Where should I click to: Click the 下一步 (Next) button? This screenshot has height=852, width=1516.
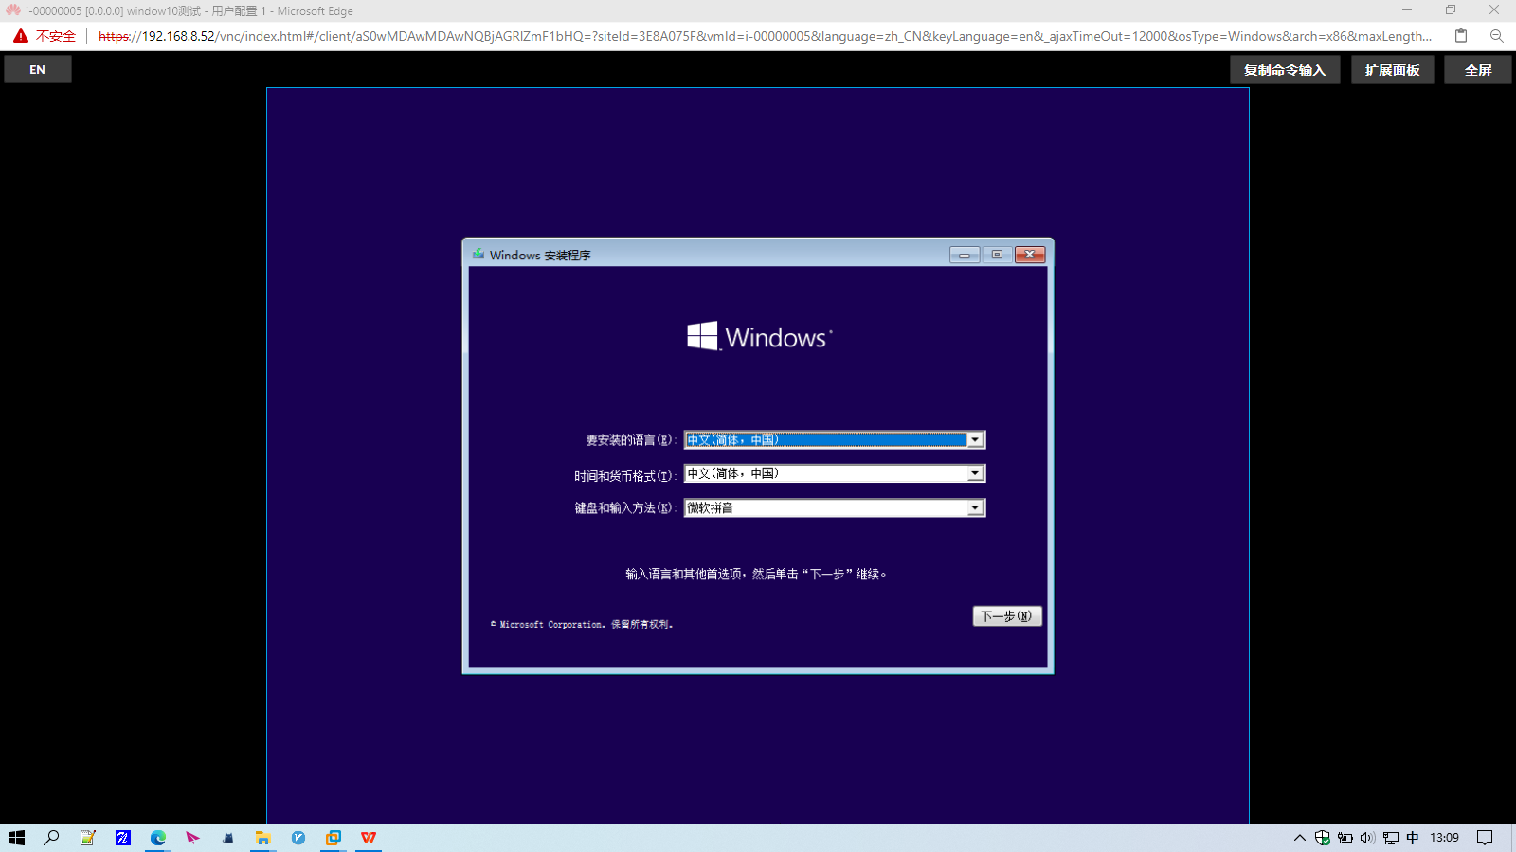click(1007, 615)
